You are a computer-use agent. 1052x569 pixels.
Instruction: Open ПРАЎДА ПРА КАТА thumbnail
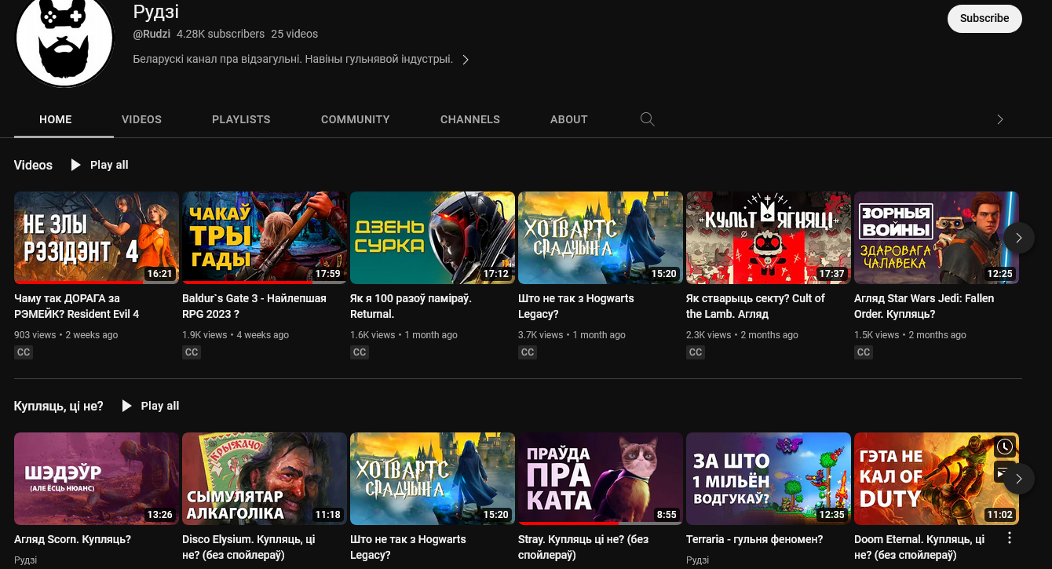[601, 479]
